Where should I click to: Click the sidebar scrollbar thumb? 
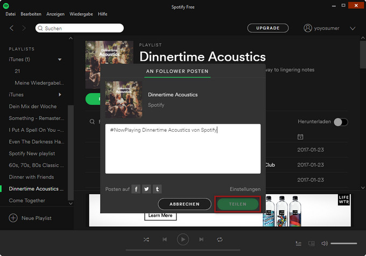coord(71,153)
